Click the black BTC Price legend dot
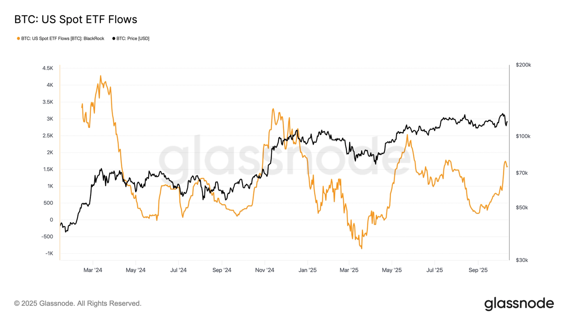The image size is (569, 320). click(114, 38)
